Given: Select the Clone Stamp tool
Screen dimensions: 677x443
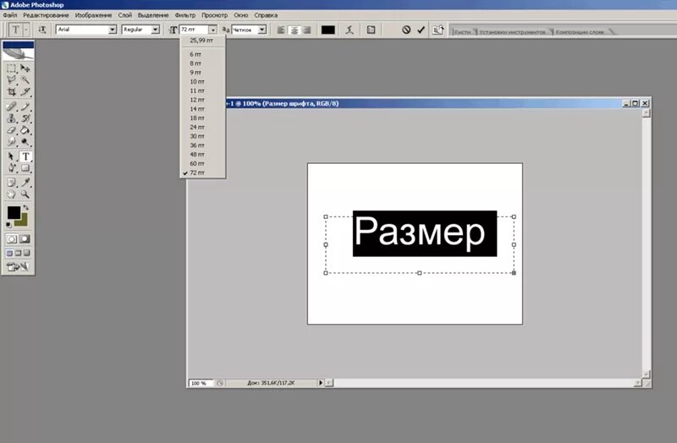Looking at the screenshot, I should pos(11,118).
